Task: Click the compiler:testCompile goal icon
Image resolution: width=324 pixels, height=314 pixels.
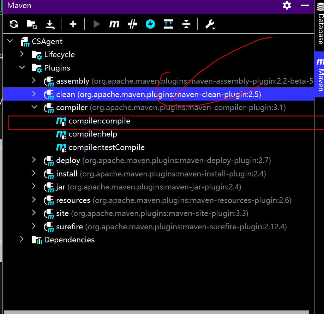Action: click(x=61, y=148)
